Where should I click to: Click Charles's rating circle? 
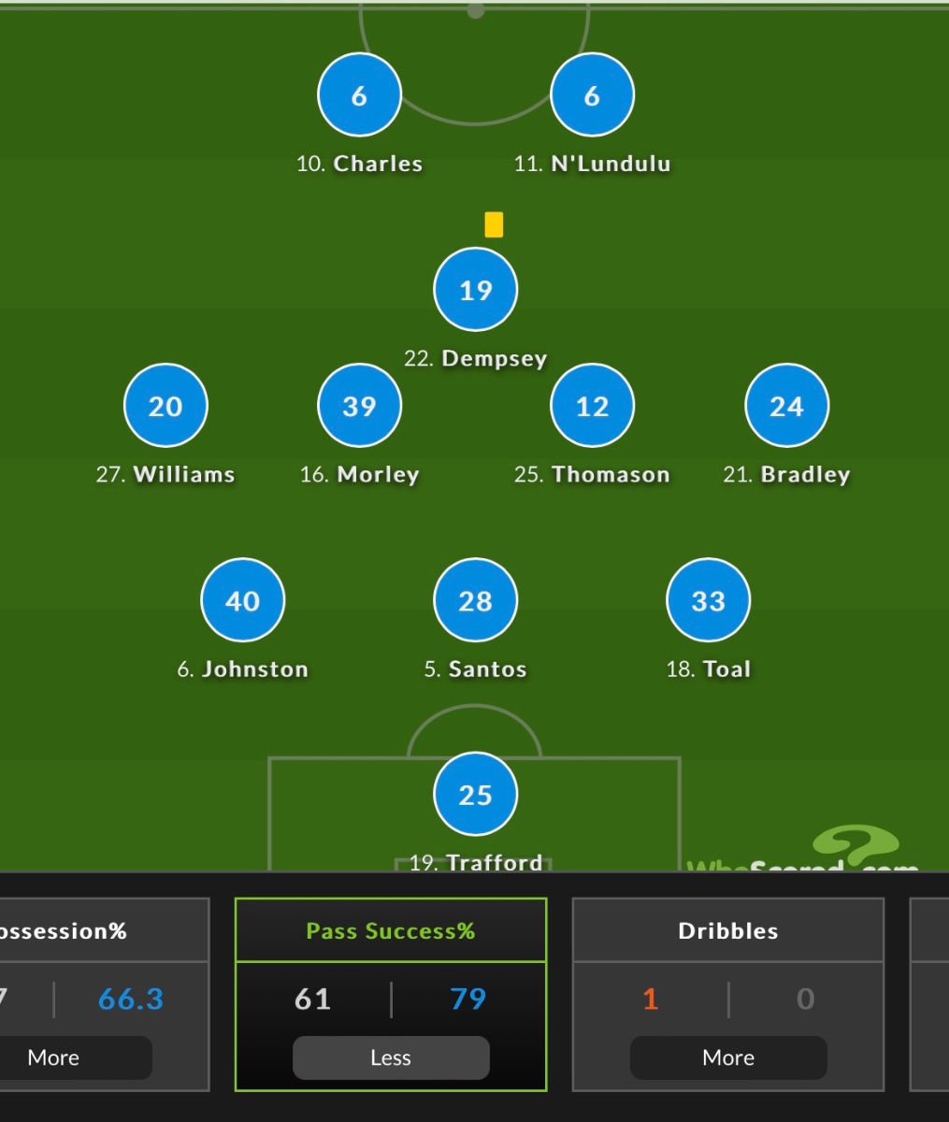pyautogui.click(x=359, y=95)
